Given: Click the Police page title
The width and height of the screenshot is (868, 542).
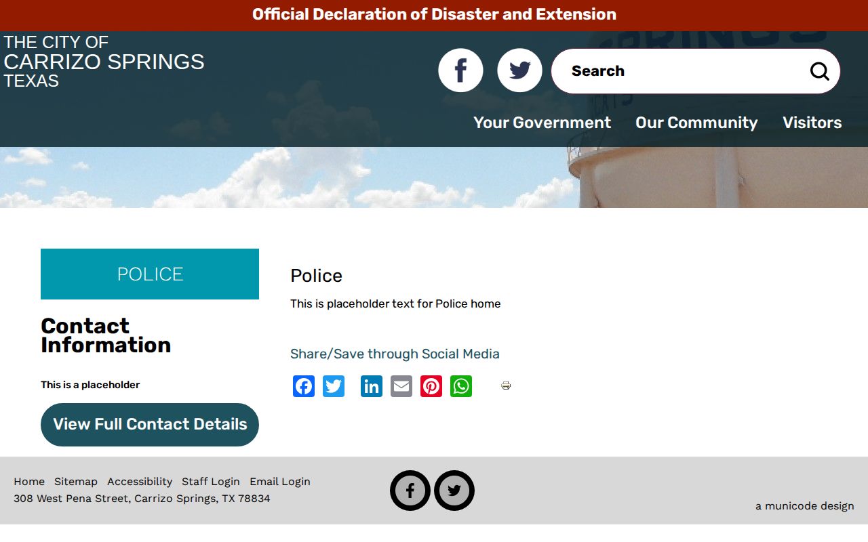Looking at the screenshot, I should (x=316, y=276).
